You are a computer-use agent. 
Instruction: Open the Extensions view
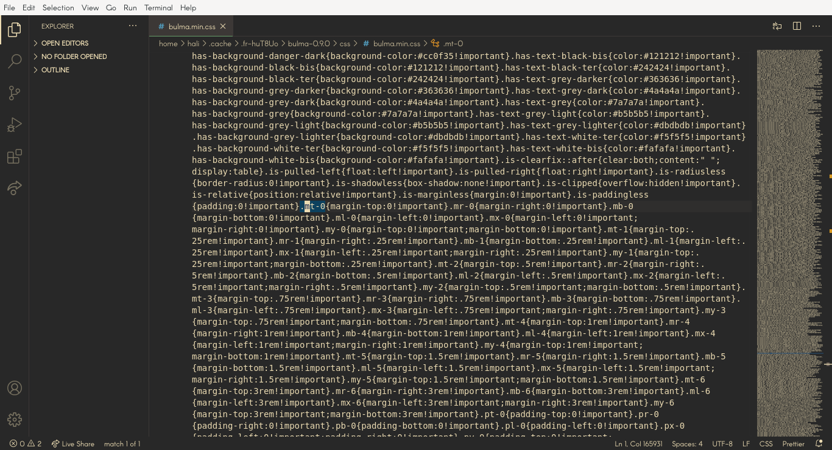point(15,156)
